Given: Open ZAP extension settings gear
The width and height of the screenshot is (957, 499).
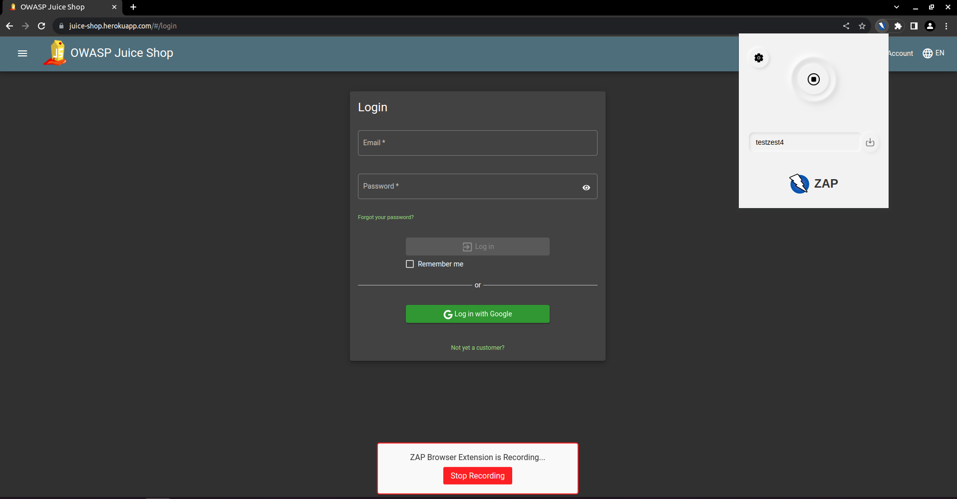Looking at the screenshot, I should tap(759, 58).
